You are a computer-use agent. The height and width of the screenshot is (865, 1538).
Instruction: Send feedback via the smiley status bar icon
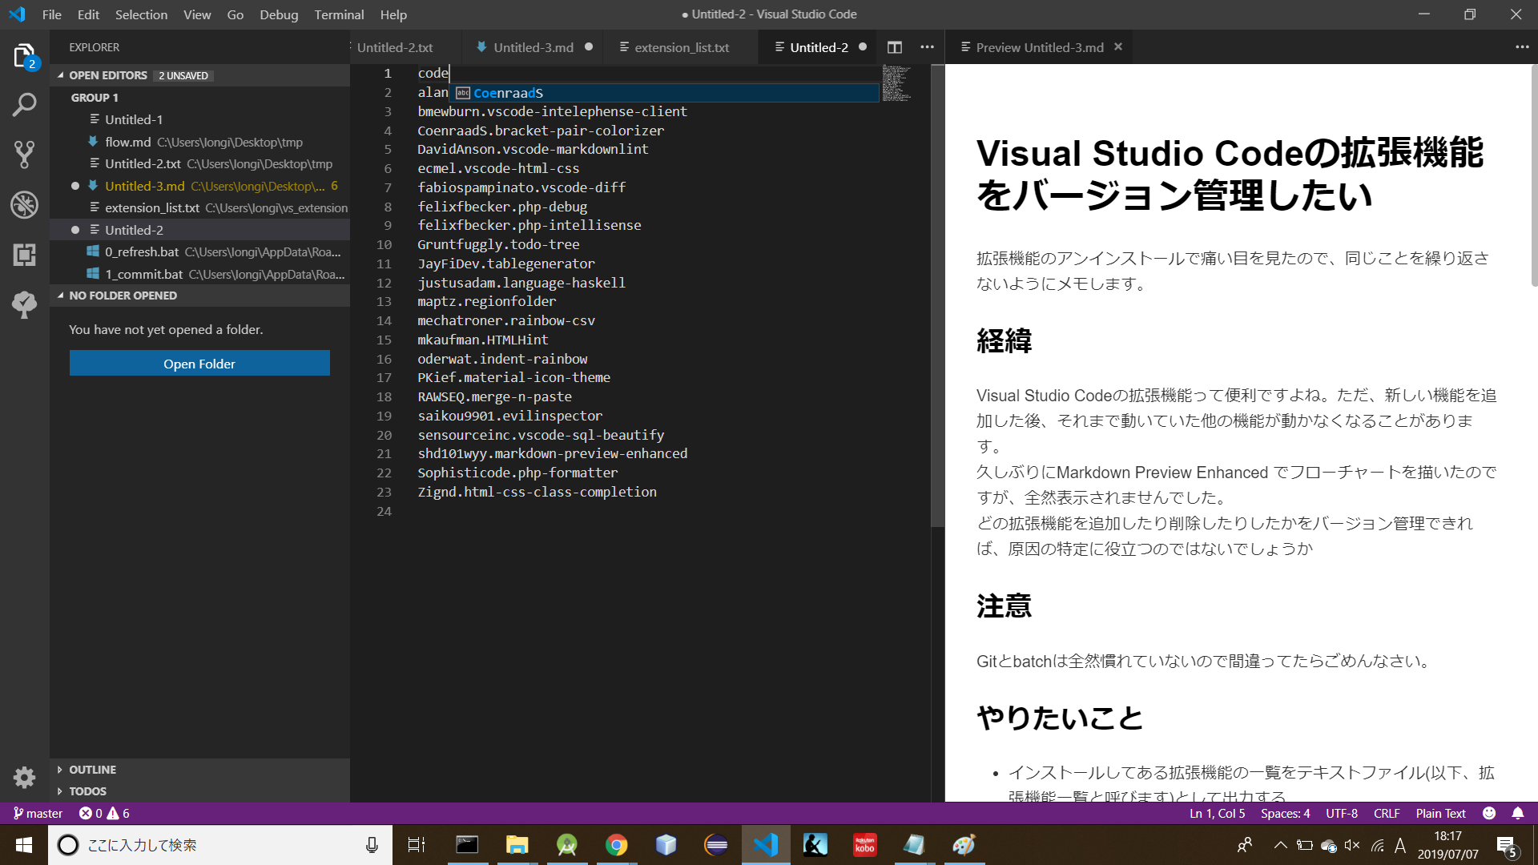tap(1488, 813)
